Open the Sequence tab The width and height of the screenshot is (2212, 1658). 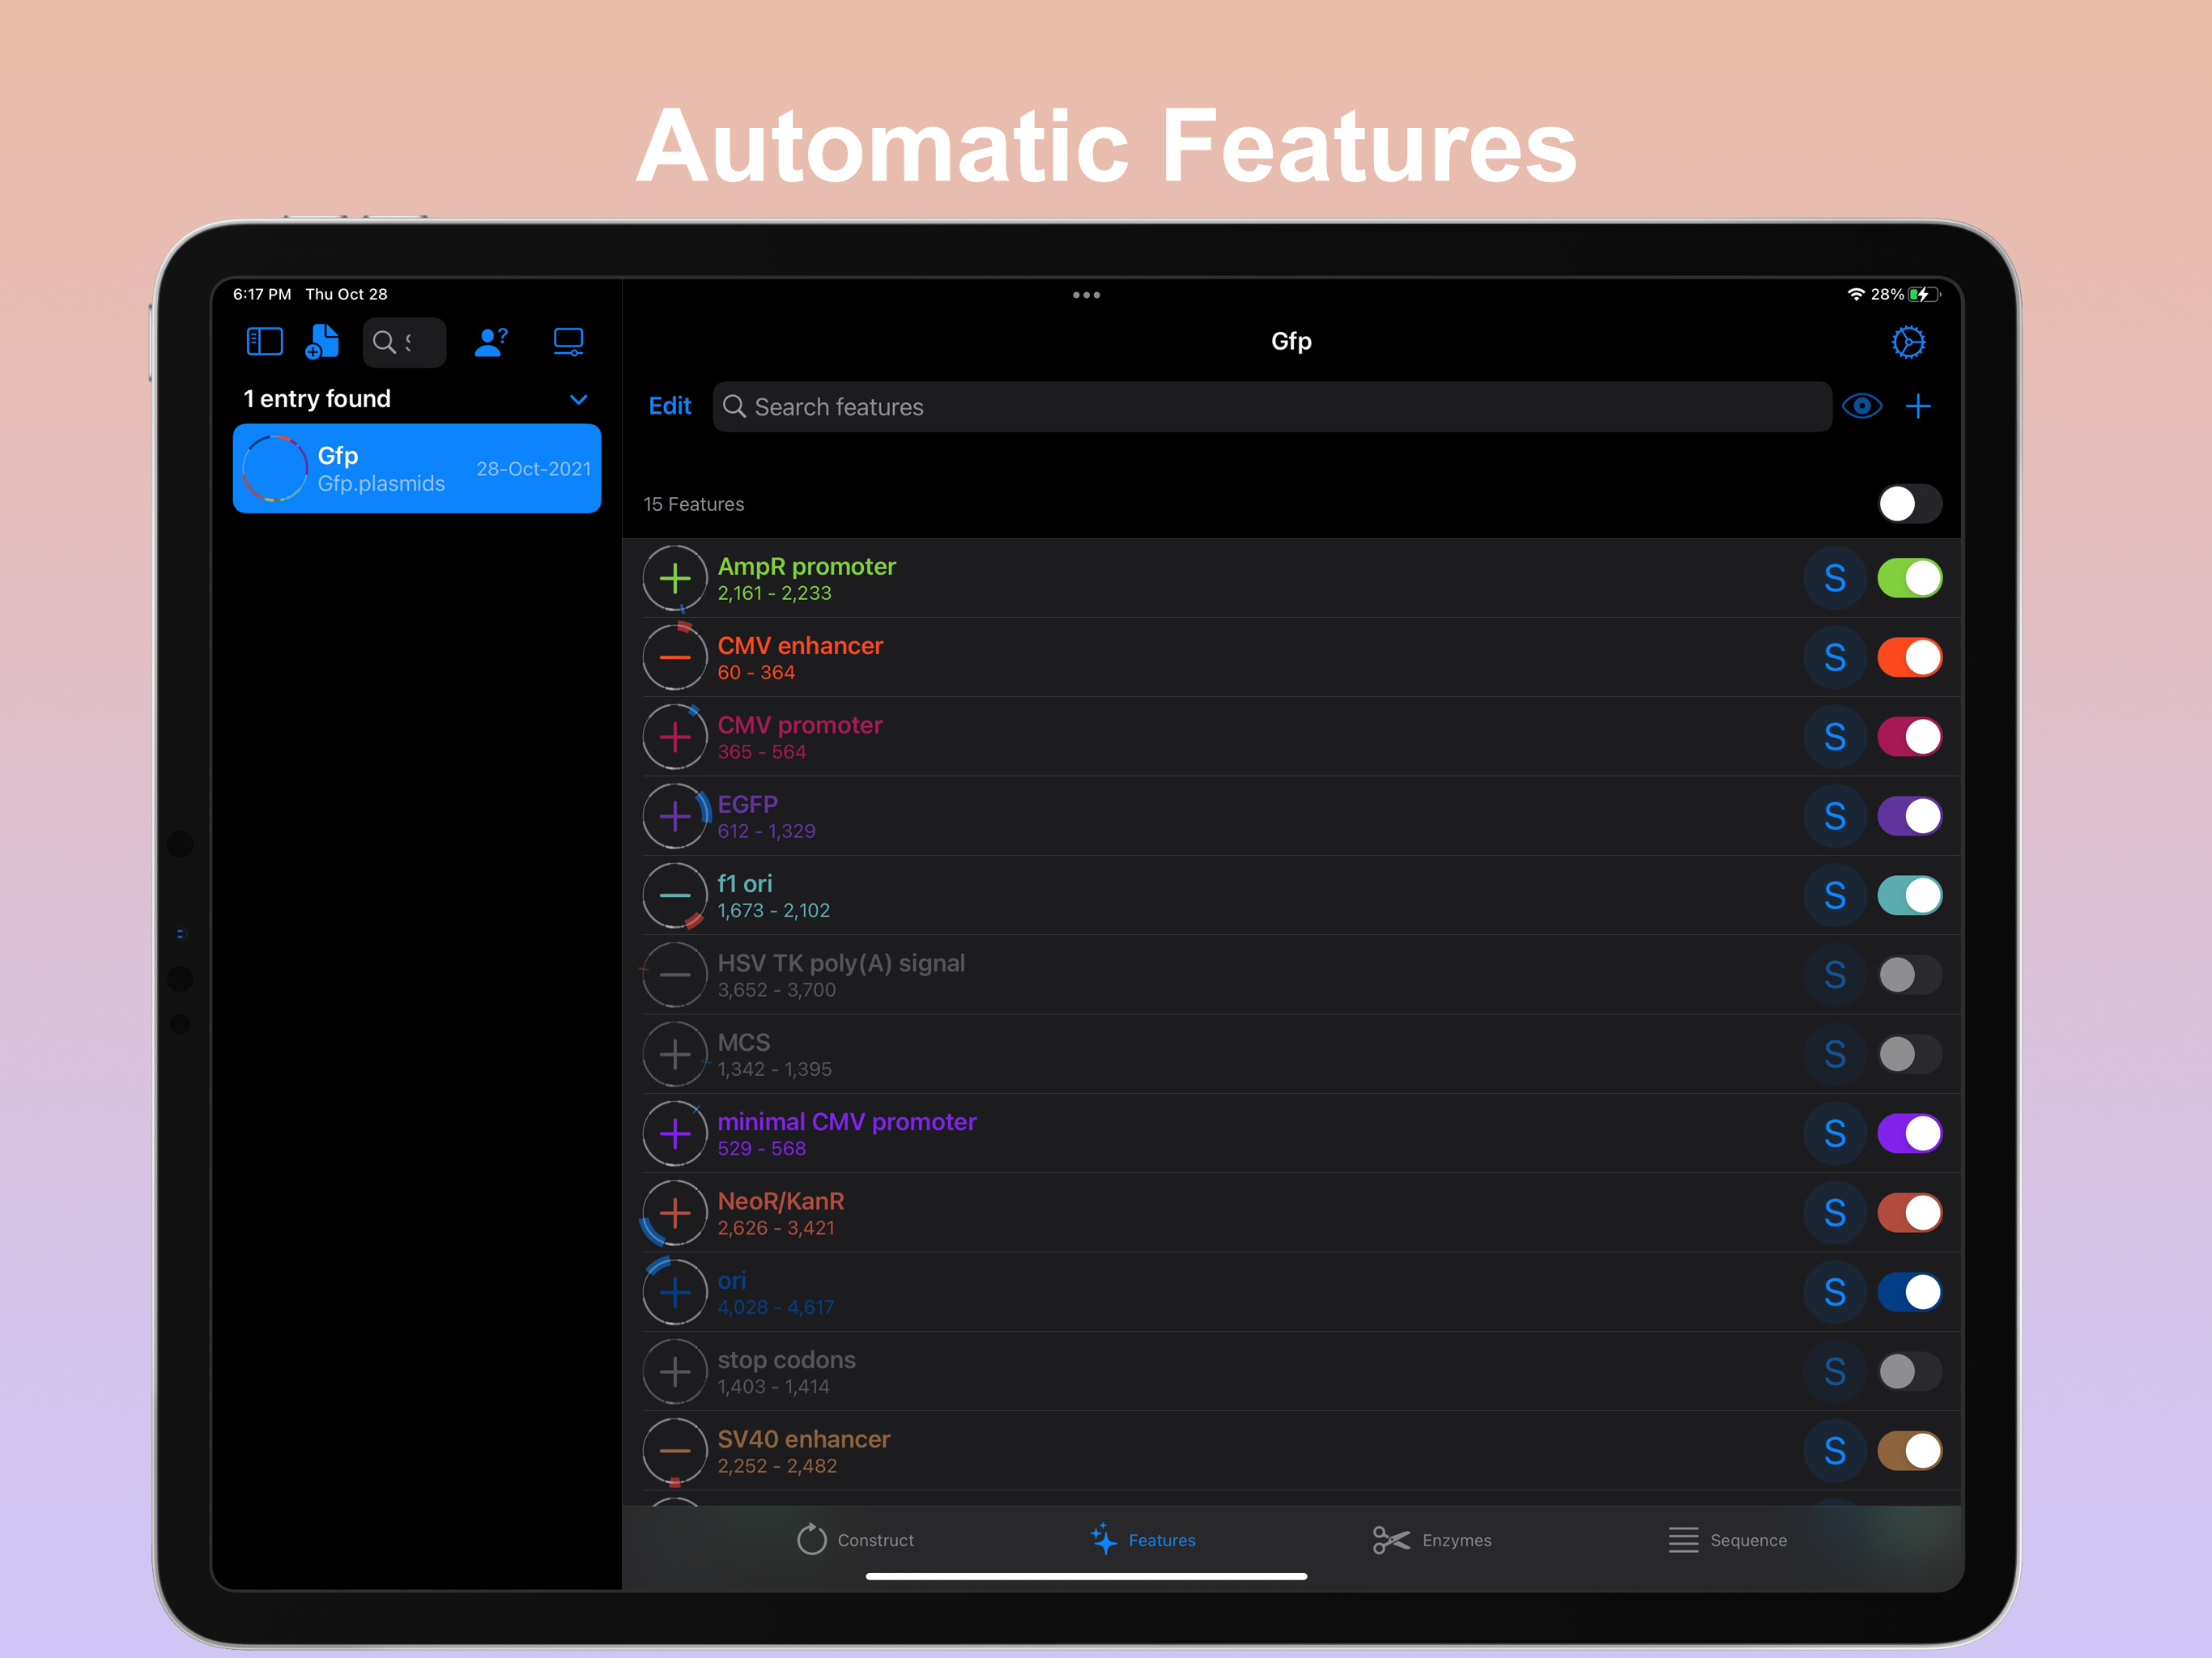pos(1727,1540)
